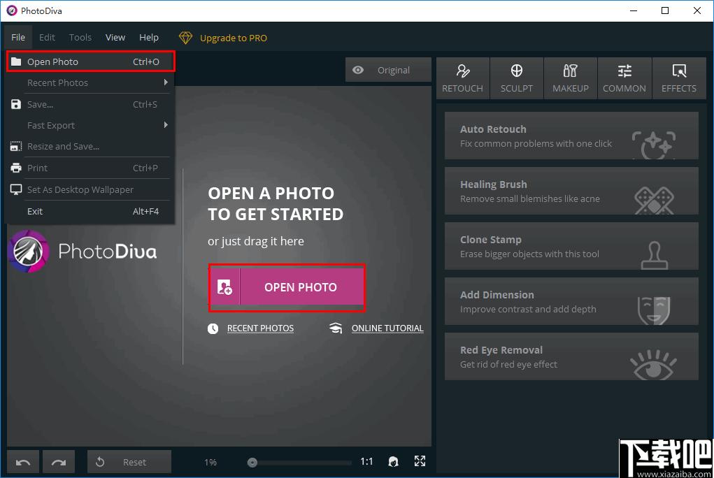Screen dimensions: 714x478
Task: Click the Add Dimension mask icon
Action: (x=654, y=310)
